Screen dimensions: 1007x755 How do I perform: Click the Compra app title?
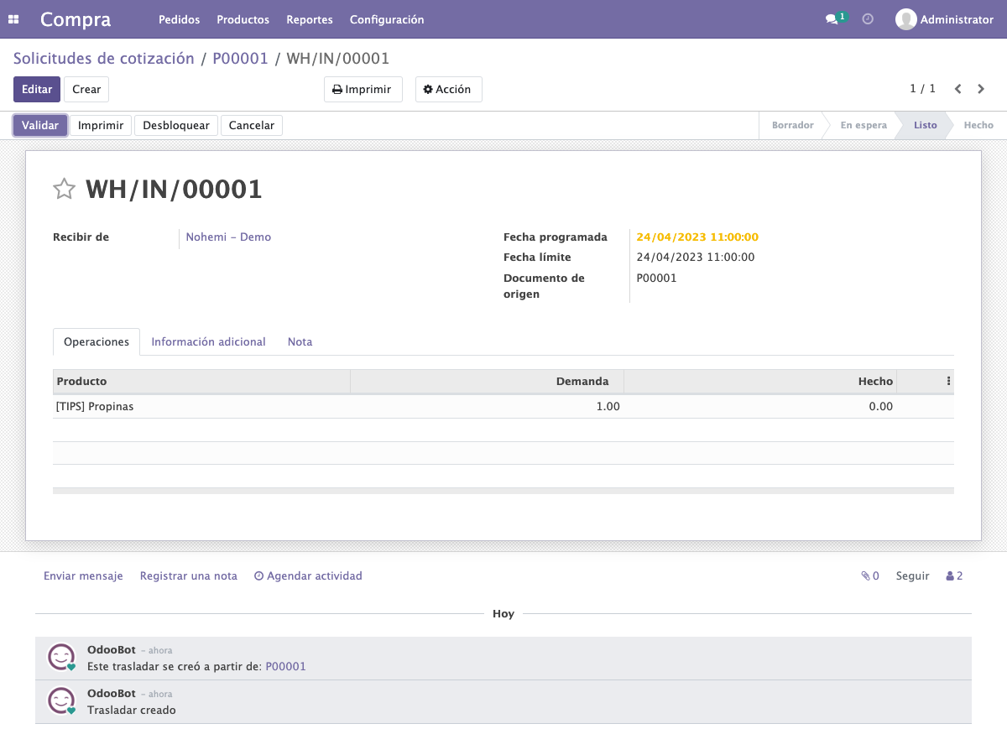[x=76, y=19]
